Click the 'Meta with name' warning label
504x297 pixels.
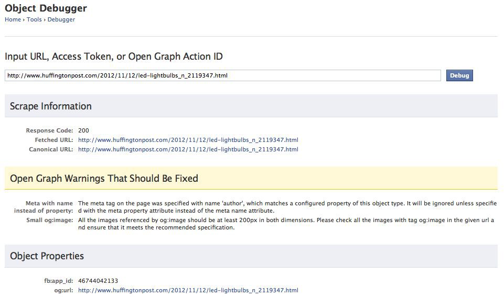pos(44,207)
